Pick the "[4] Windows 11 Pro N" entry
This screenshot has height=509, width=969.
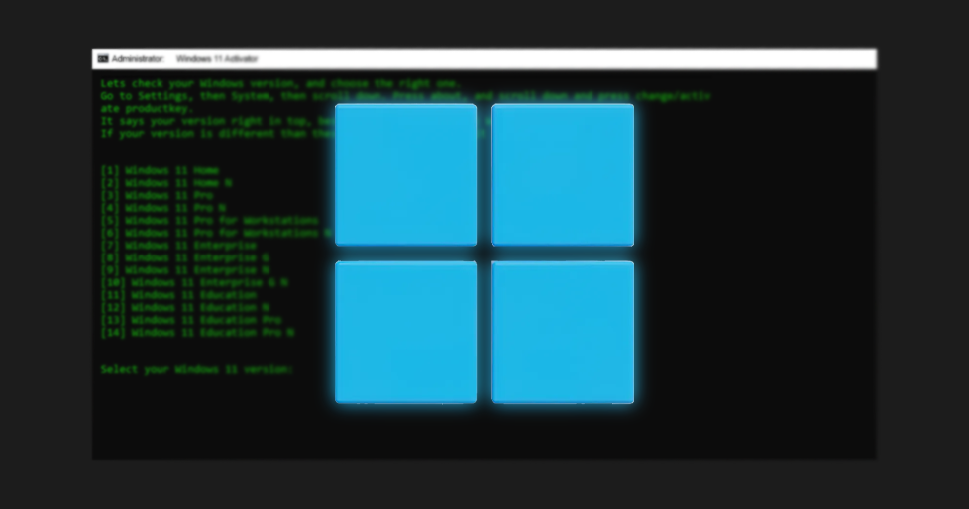point(163,208)
